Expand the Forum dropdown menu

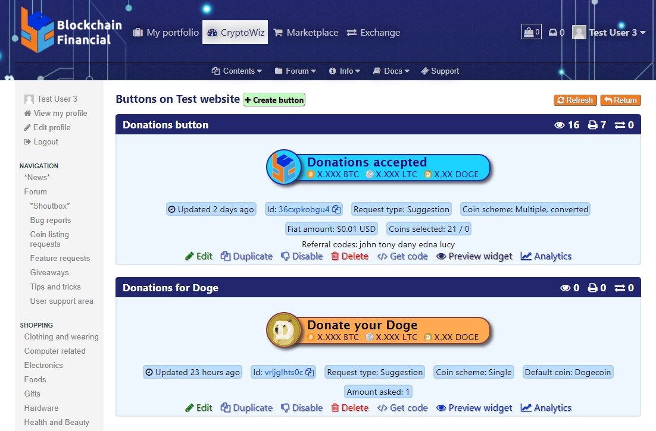295,71
